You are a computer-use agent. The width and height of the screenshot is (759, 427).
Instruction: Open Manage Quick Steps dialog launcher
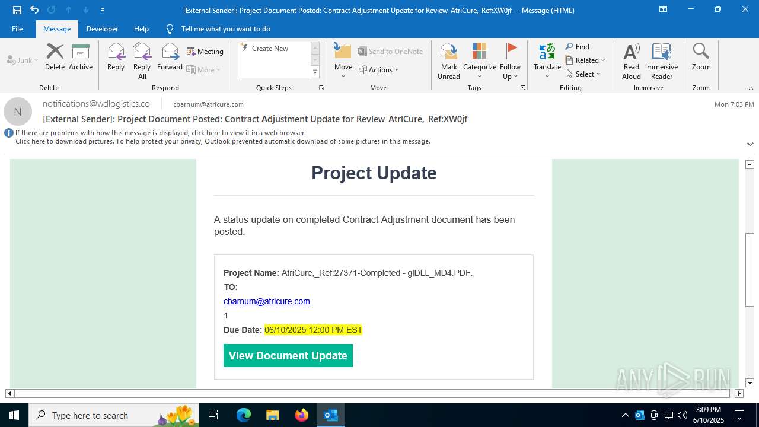tap(321, 88)
